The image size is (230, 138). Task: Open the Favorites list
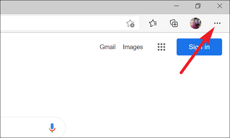[x=153, y=23]
